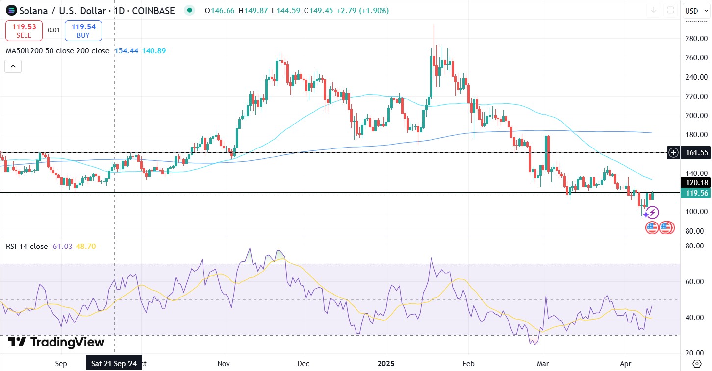Screen dimensions: 712x371
Task: Click the 0.01 spread value
Action: 53,30
